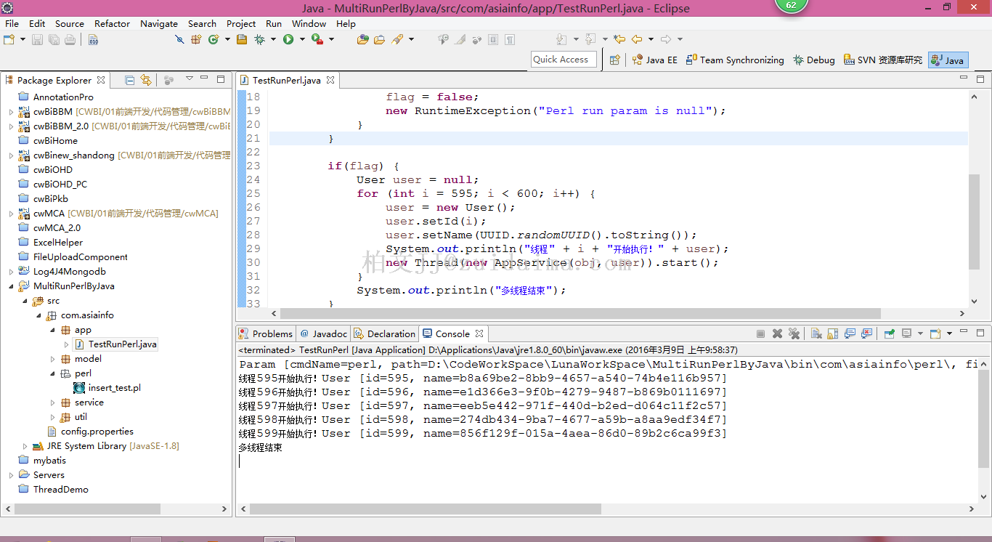Toggle Show Console on Standard Error

click(866, 333)
